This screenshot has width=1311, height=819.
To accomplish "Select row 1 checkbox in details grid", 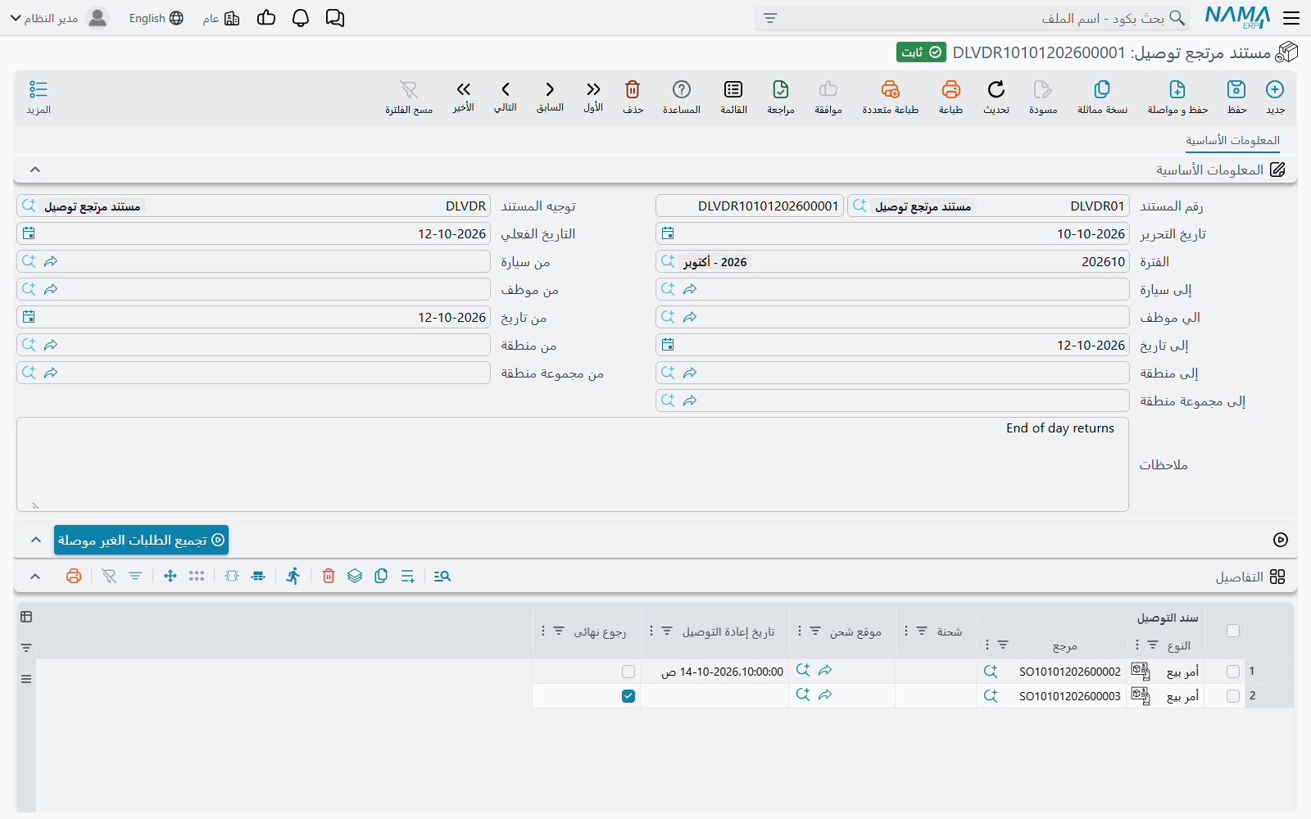I will pos(1233,672).
